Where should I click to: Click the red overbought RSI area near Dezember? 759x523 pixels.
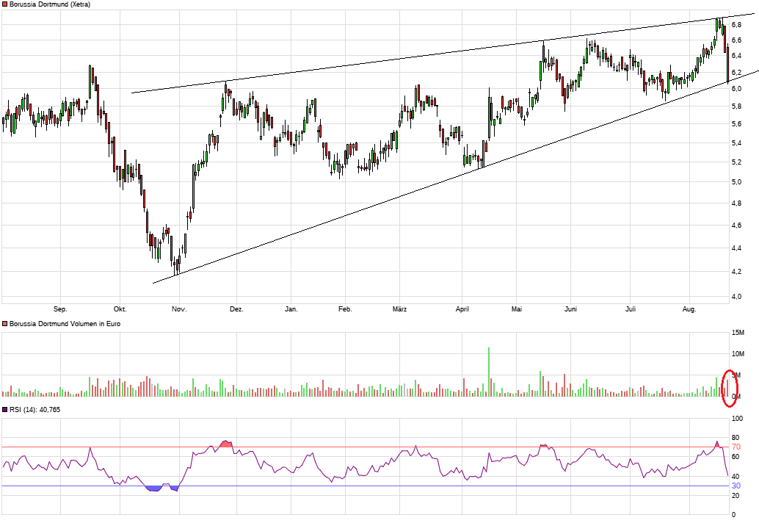225,444
